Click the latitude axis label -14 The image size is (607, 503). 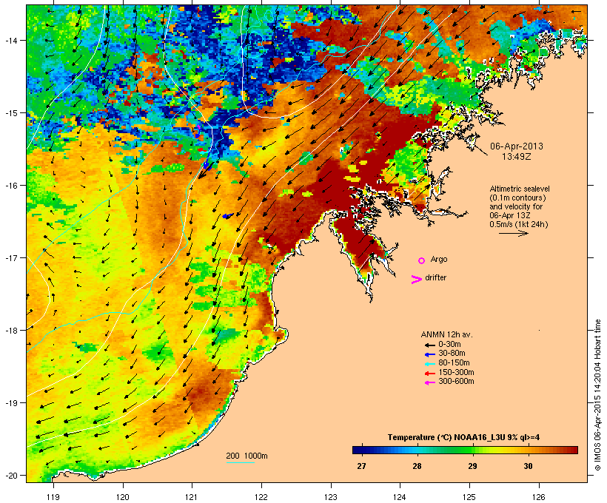[10, 40]
